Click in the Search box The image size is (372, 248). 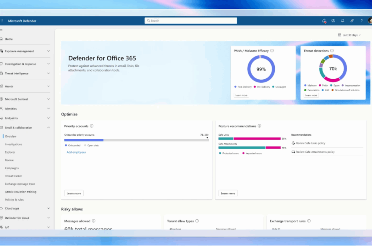pos(191,21)
